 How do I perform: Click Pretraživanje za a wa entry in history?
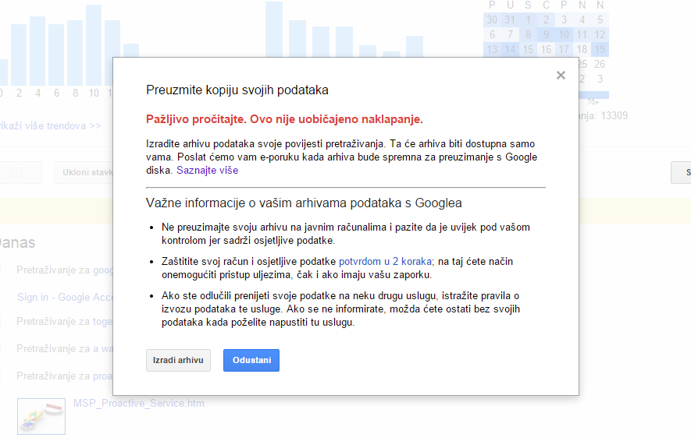pos(64,348)
